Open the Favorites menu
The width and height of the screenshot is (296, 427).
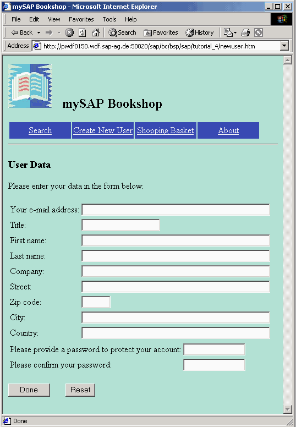tap(81, 19)
